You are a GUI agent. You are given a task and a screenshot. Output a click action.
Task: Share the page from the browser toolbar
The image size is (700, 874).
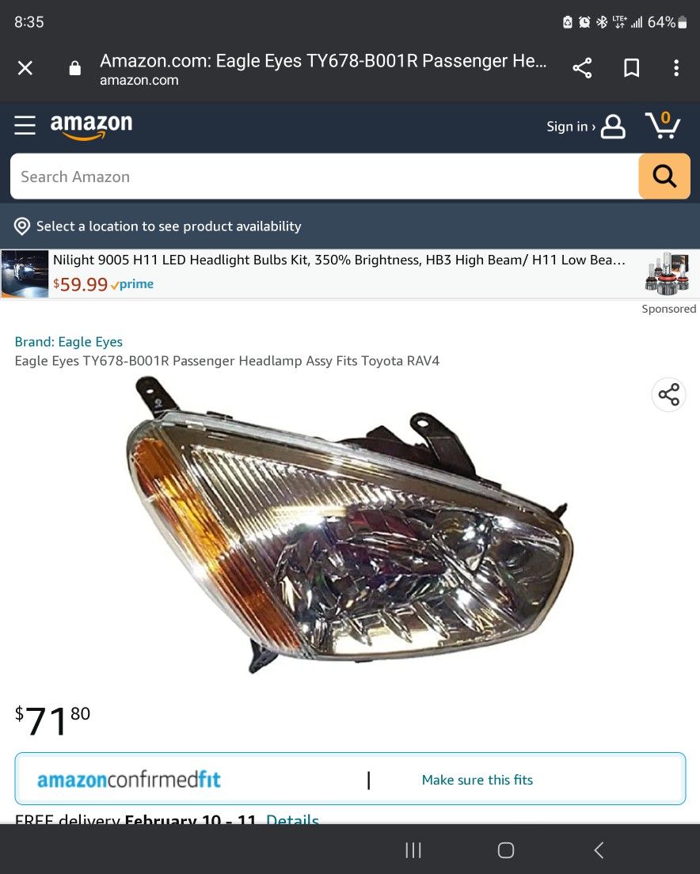tap(582, 68)
